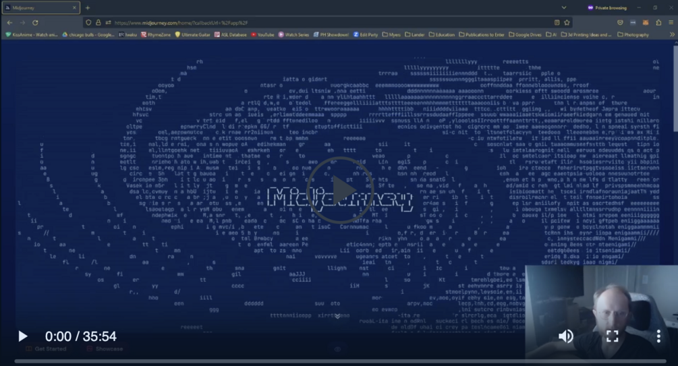
Task: Show more bookmarks with the double-chevron
Action: (672, 34)
